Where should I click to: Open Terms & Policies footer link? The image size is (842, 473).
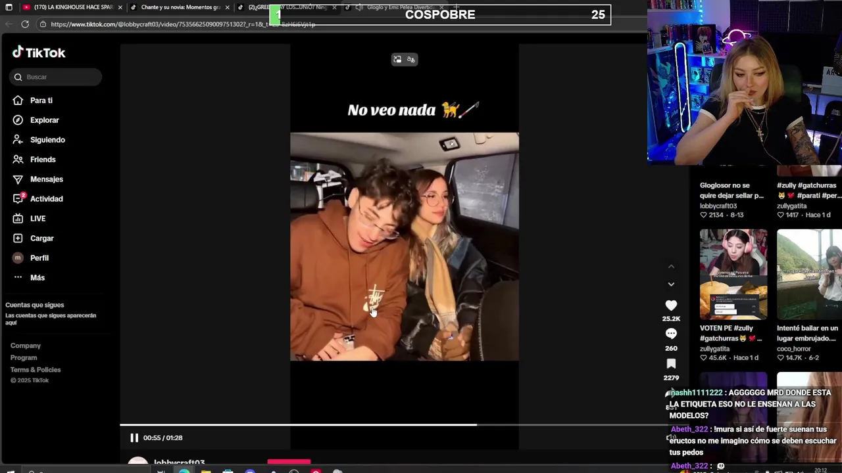[x=36, y=370]
